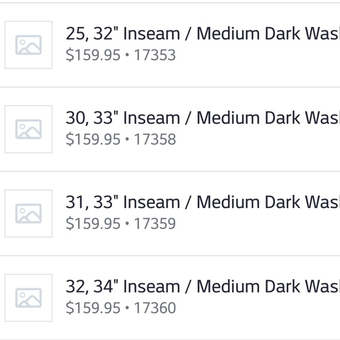Open the 25, 32" Inseam variant

170,45
